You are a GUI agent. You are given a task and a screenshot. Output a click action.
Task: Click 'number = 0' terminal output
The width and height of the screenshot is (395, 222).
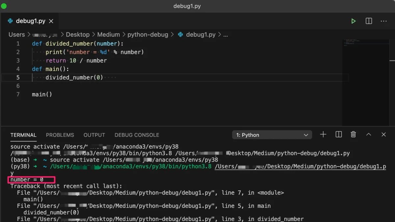click(27, 180)
